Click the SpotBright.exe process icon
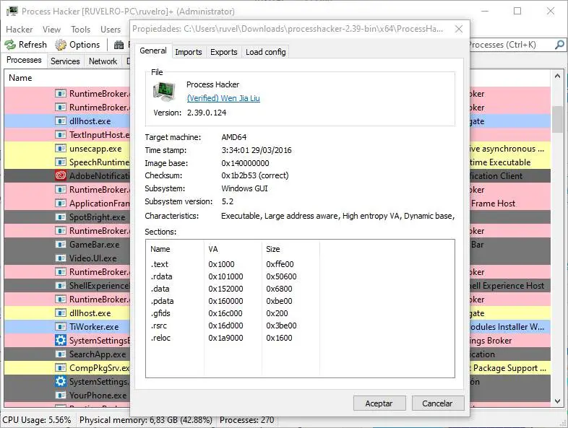 (x=61, y=217)
